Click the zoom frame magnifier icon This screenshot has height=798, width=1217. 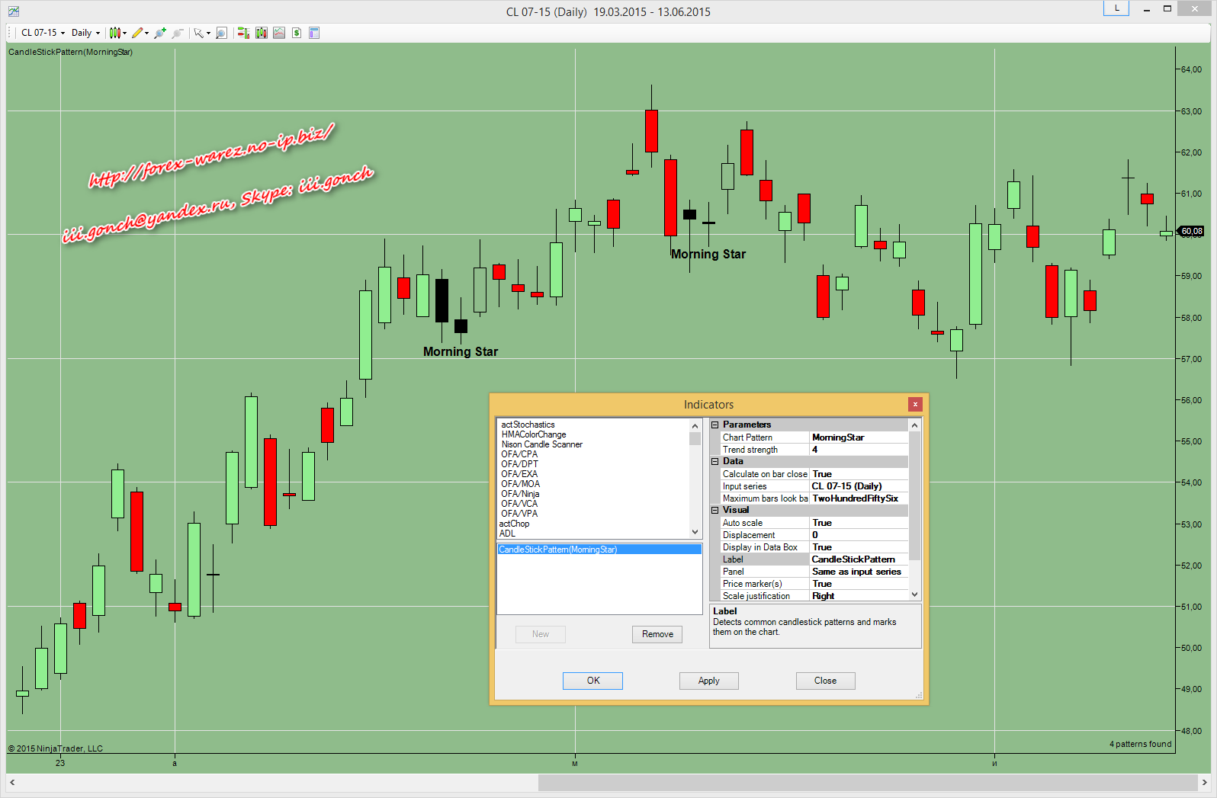click(x=221, y=33)
